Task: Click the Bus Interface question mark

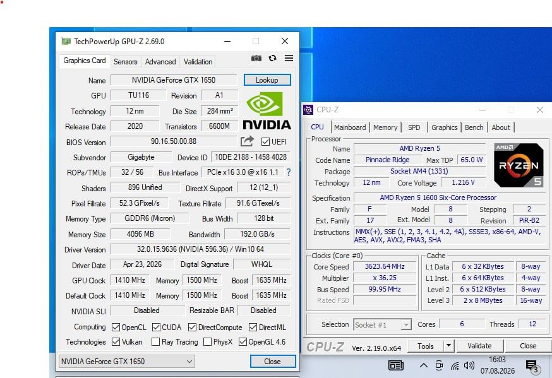Action: coord(289,172)
